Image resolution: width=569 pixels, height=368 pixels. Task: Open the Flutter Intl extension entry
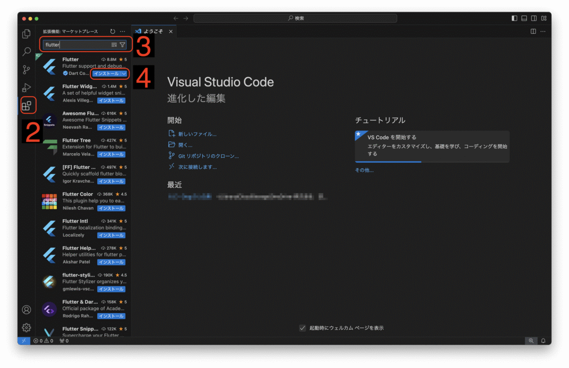tap(83, 228)
